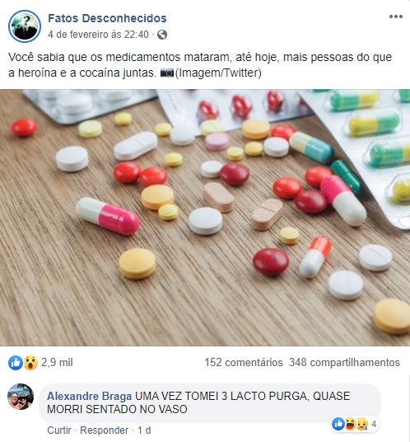The image size is (410, 442).
Task: Click Responder under Alexandre's comment
Action: tap(104, 430)
